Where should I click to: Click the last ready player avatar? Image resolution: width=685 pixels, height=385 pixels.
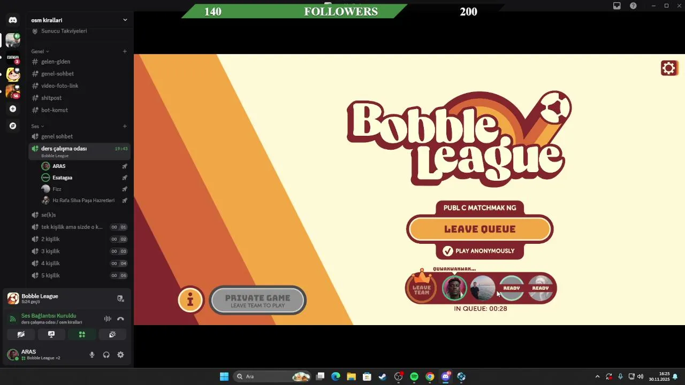click(541, 288)
